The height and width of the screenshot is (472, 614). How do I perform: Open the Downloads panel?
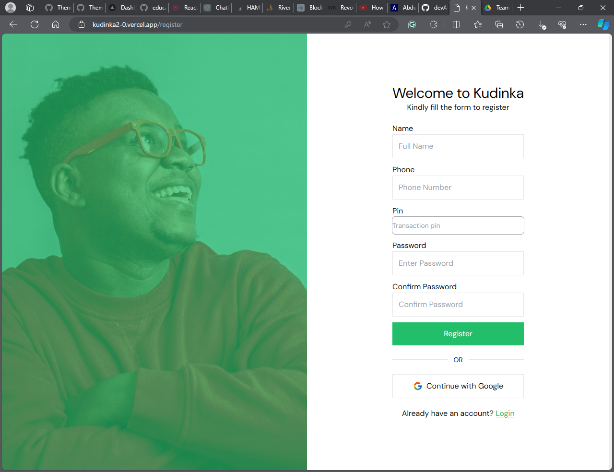542,24
